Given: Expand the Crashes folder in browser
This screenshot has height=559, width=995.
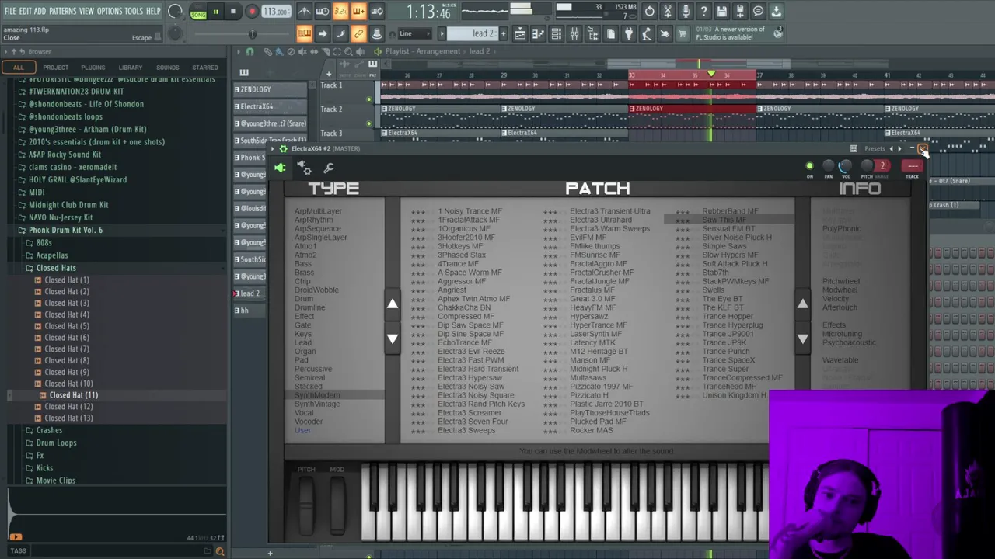Looking at the screenshot, I should click(x=49, y=430).
